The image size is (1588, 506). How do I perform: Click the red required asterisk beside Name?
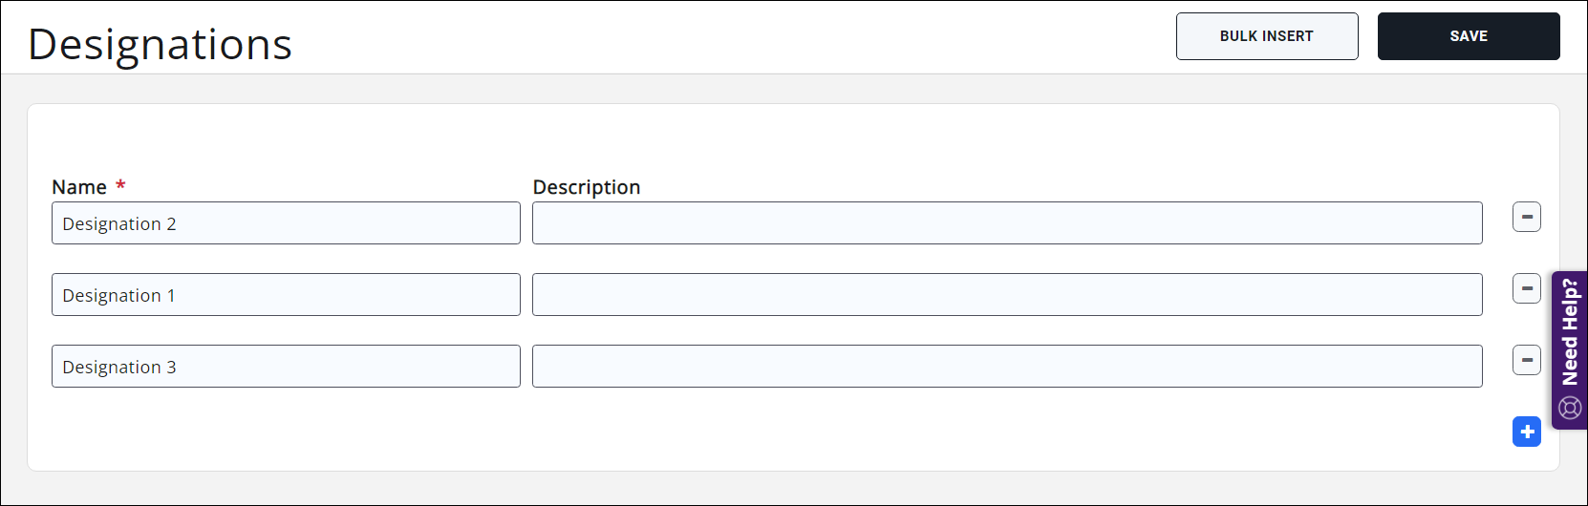(120, 185)
